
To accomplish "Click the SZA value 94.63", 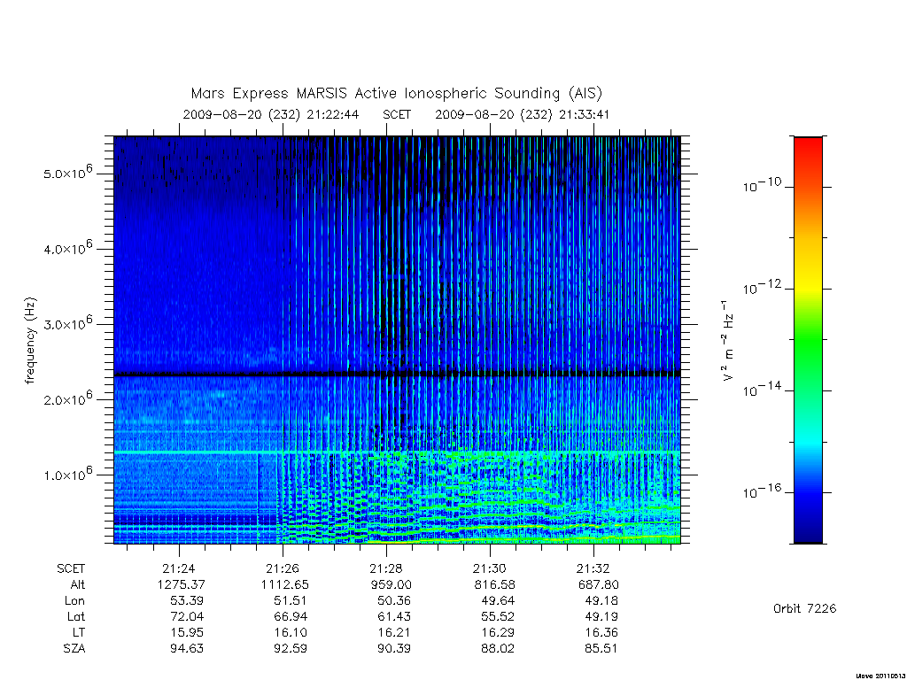I will tap(187, 648).
